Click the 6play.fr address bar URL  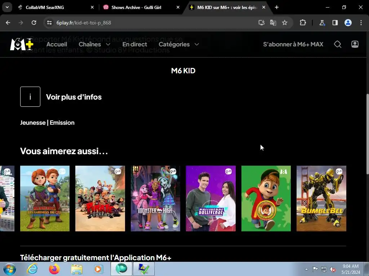click(x=84, y=23)
